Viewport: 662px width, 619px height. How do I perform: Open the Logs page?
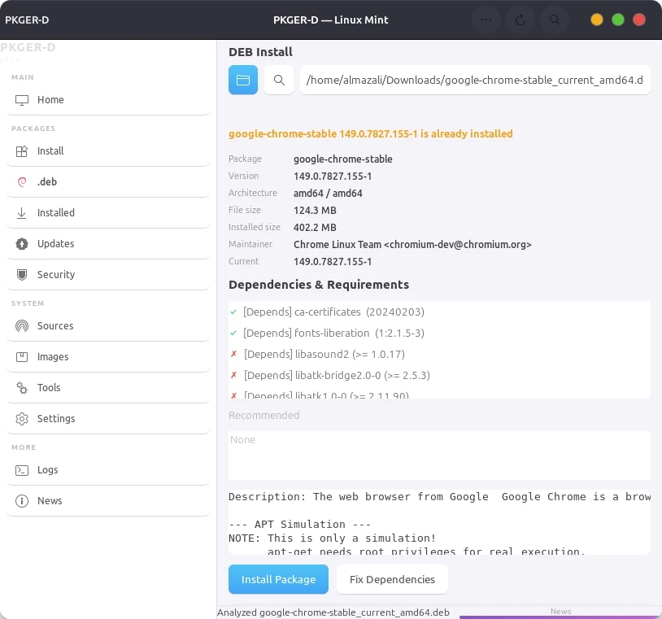pos(48,470)
